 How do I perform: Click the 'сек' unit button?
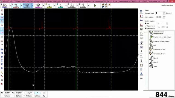pos(44,93)
